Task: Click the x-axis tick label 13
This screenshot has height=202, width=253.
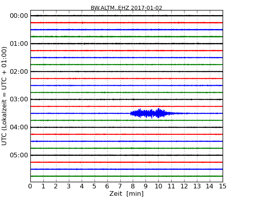Action: tap(197, 186)
